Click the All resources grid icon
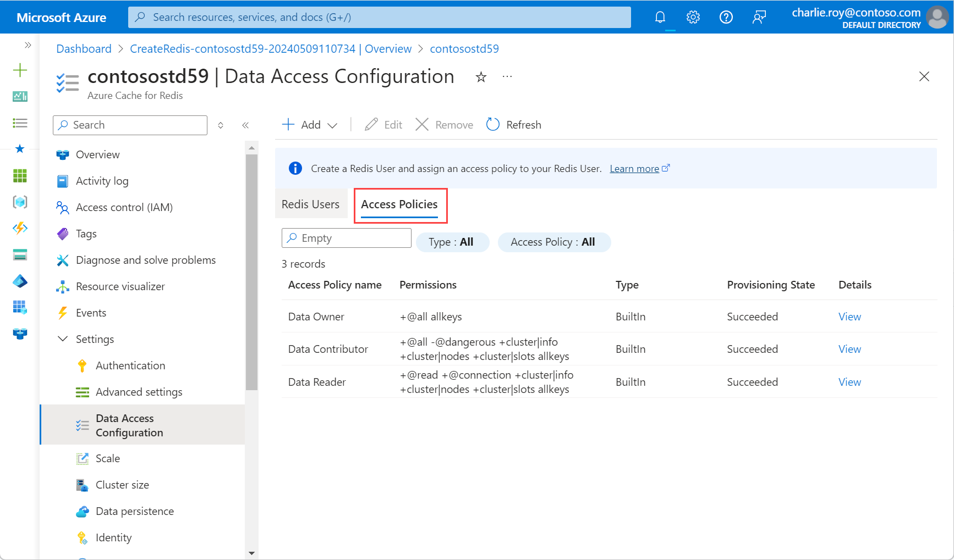 point(20,176)
